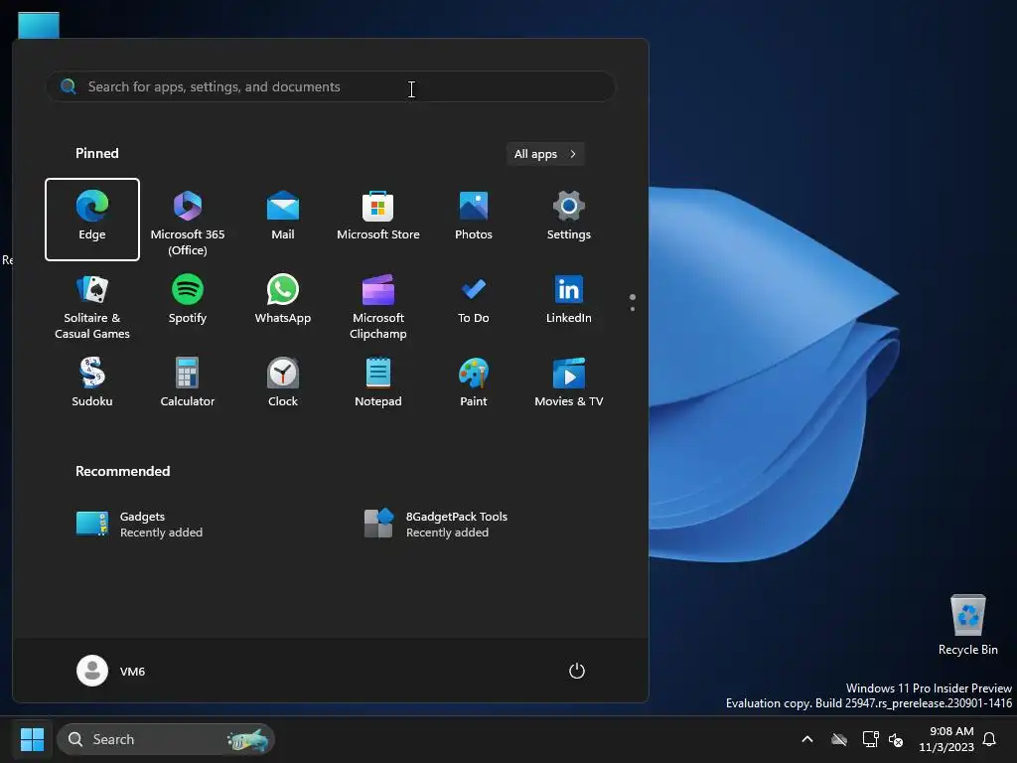1017x763 pixels.
Task: Click the OneDrive cloud tray icon
Action: click(x=839, y=739)
